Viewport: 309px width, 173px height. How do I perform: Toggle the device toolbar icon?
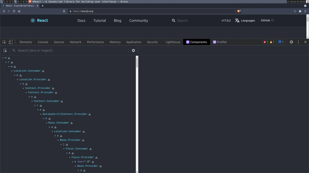(x=11, y=42)
